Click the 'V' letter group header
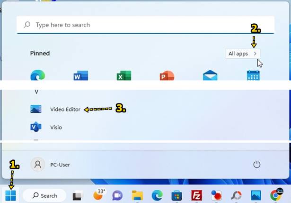The width and height of the screenshot is (291, 203). click(x=36, y=92)
